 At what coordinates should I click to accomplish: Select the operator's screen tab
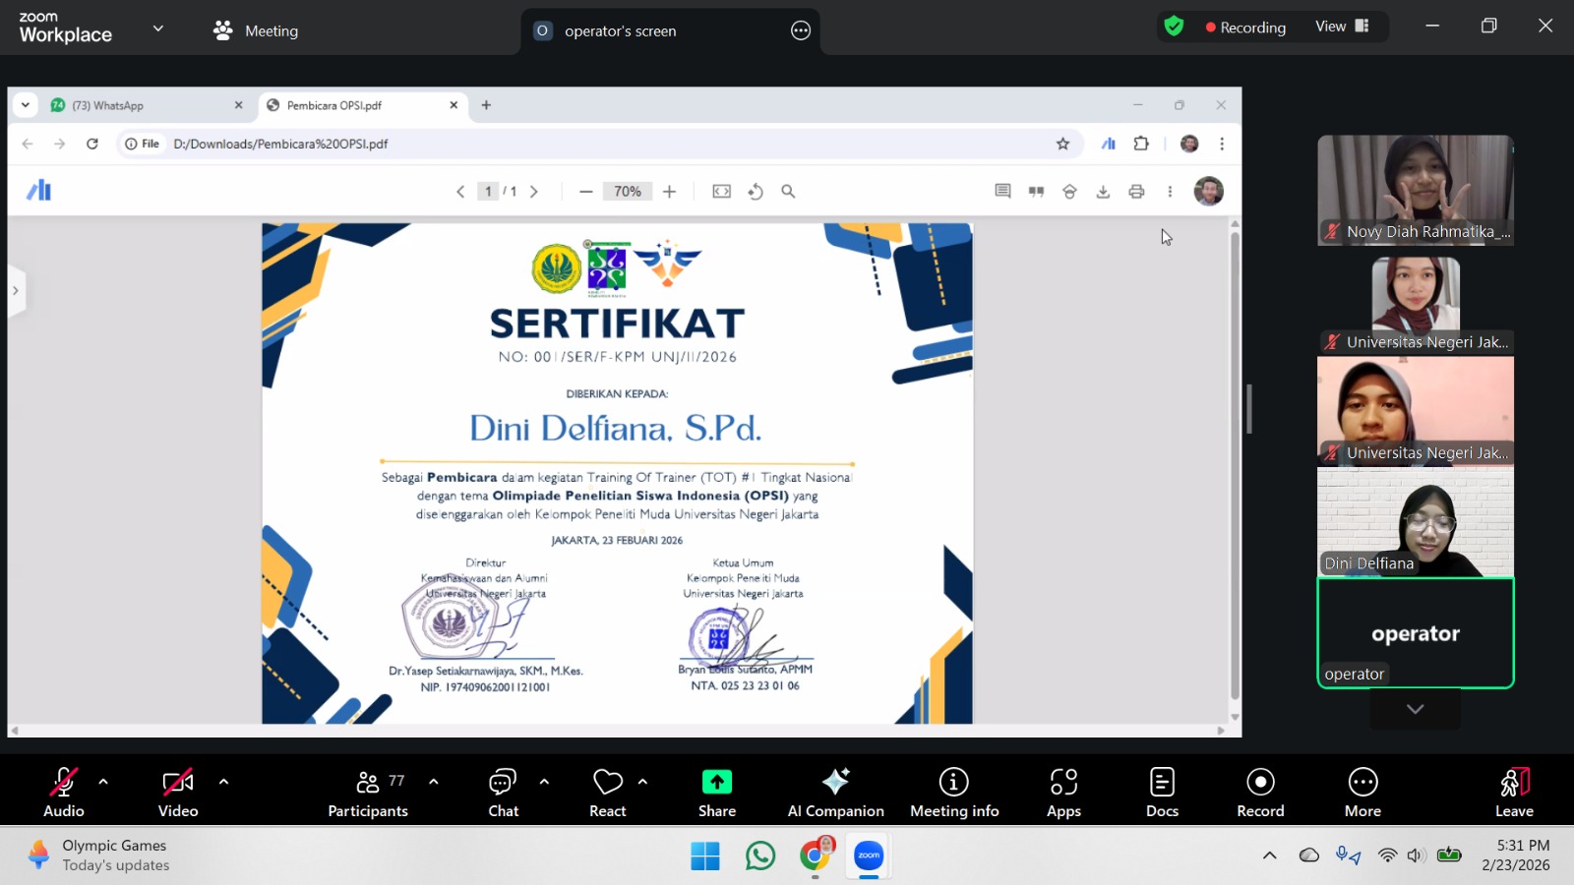[620, 30]
